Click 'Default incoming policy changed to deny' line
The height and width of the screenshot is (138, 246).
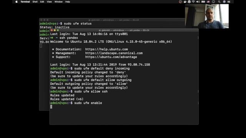pyautogui.click(x=88, y=72)
